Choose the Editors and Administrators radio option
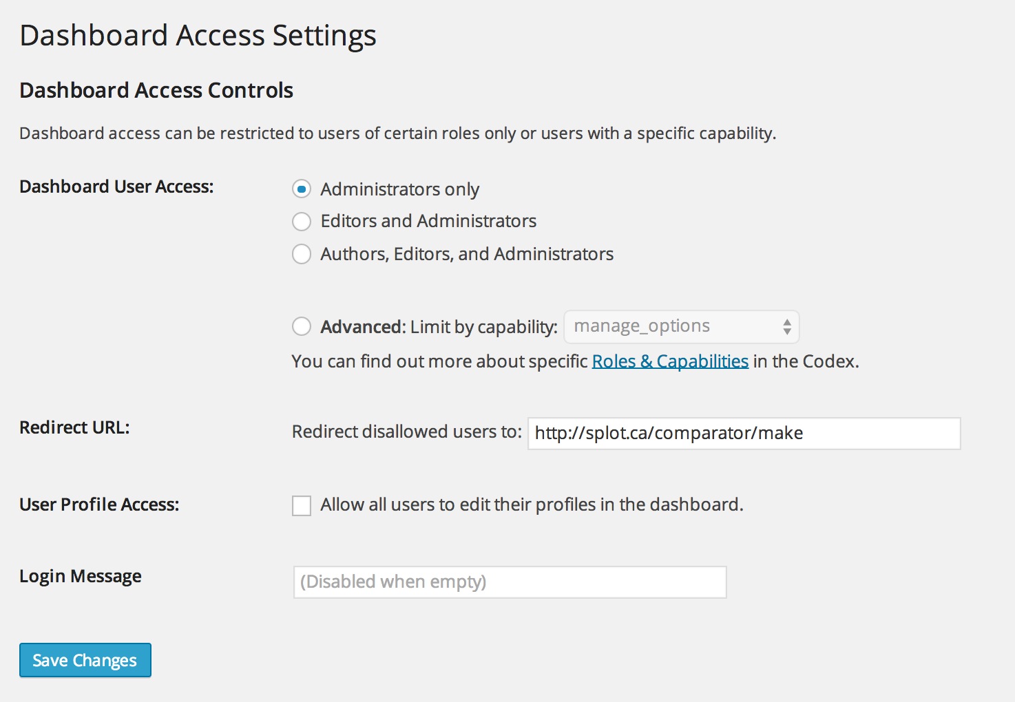The width and height of the screenshot is (1015, 702). 302,221
